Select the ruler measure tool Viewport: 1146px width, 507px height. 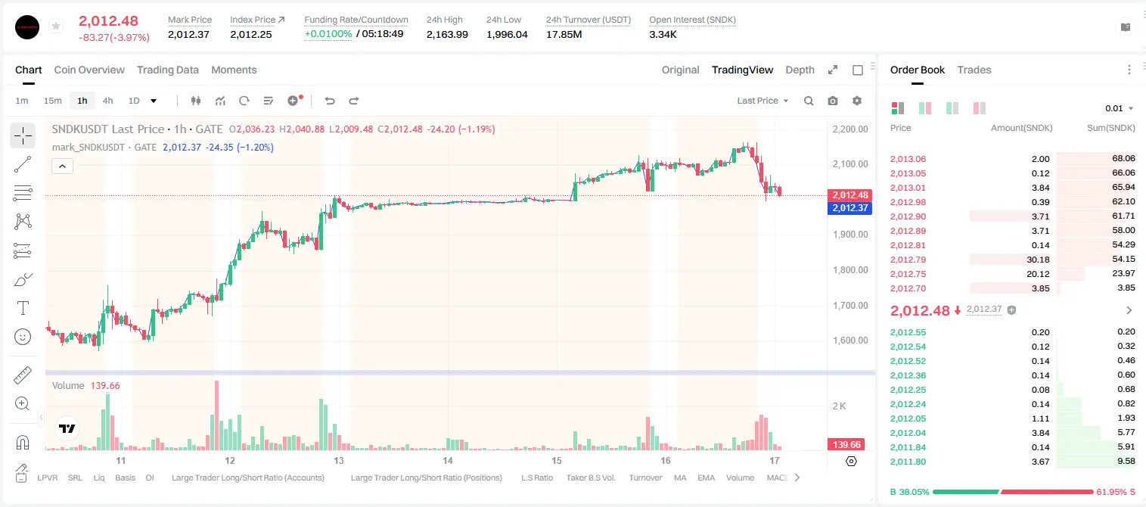coord(23,375)
